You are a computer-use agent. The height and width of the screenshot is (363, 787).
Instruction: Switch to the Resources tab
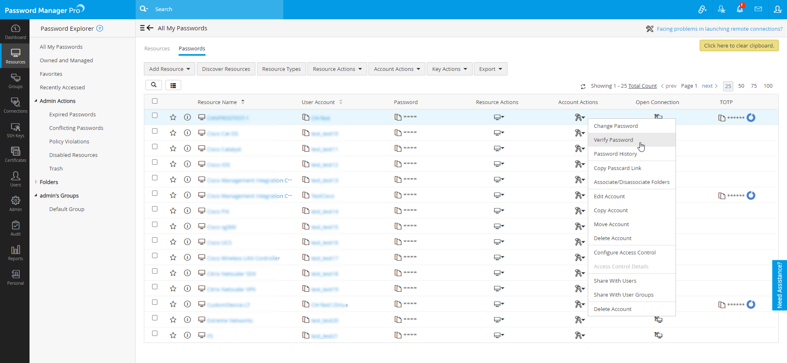click(157, 48)
